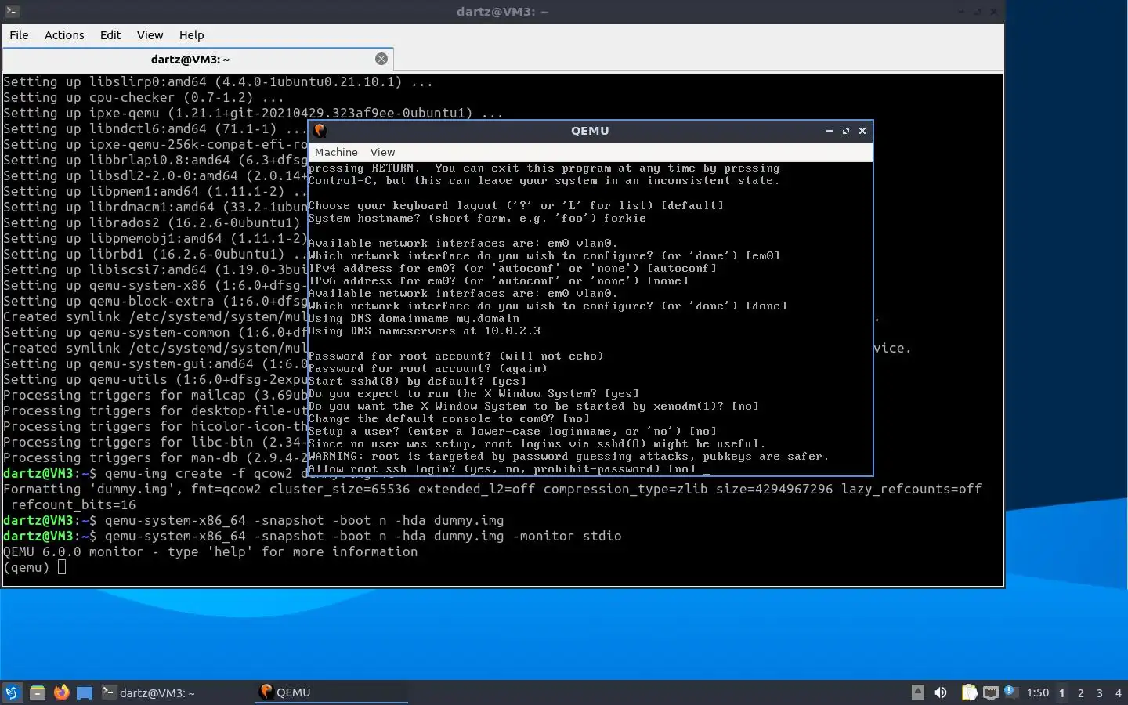Click the show desktop icon in panel

click(85, 692)
